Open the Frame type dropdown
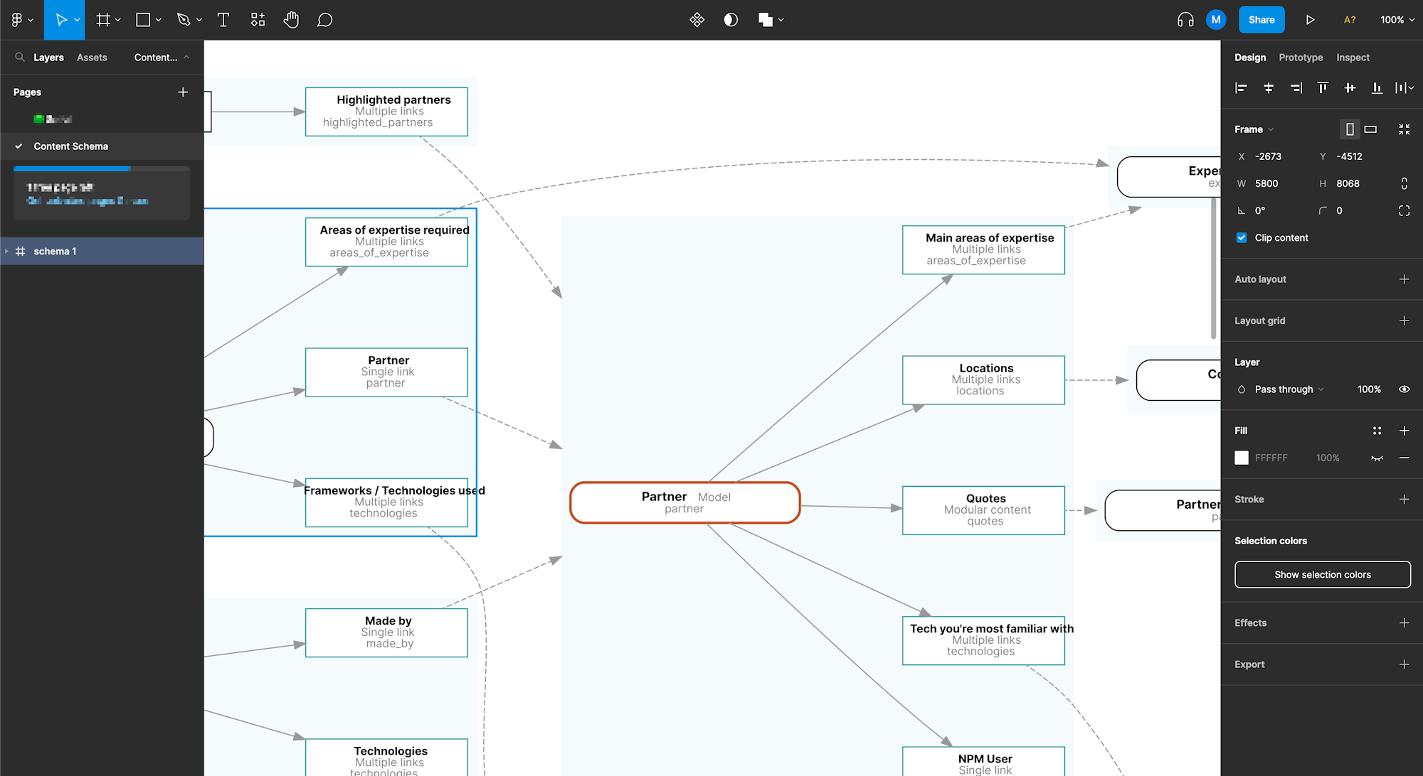Image resolution: width=1423 pixels, height=776 pixels. pos(1254,129)
